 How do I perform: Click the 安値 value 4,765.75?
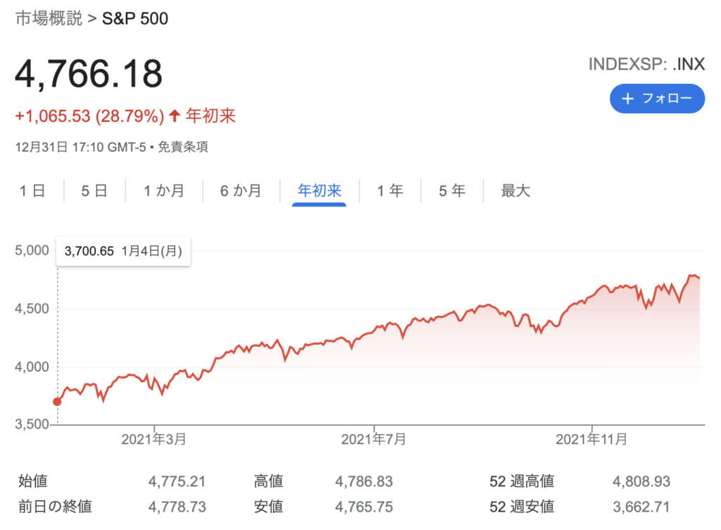[364, 507]
